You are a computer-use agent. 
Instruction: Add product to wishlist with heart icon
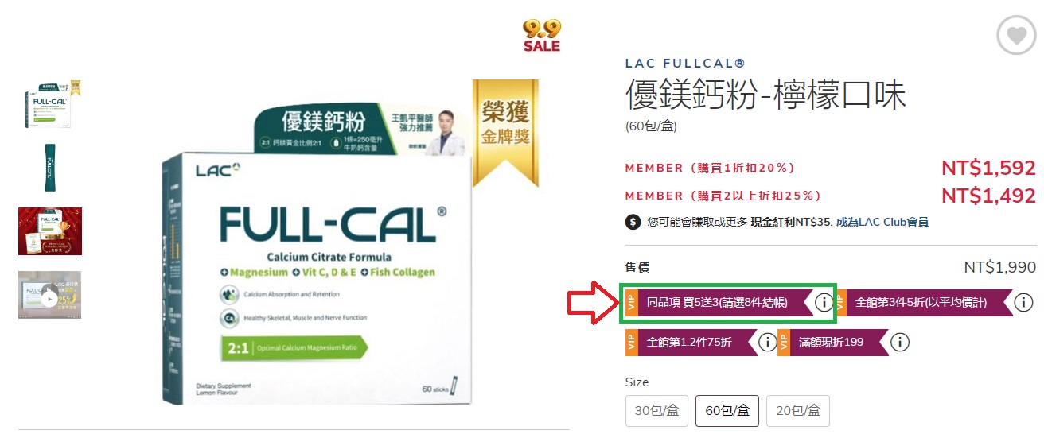(1016, 36)
